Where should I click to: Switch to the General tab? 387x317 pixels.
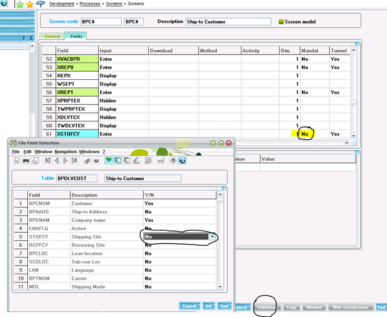pos(52,37)
